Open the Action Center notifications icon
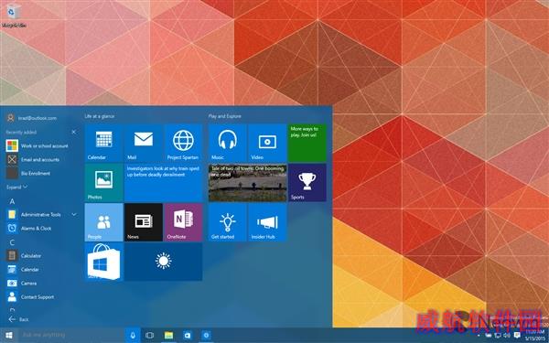 517,336
